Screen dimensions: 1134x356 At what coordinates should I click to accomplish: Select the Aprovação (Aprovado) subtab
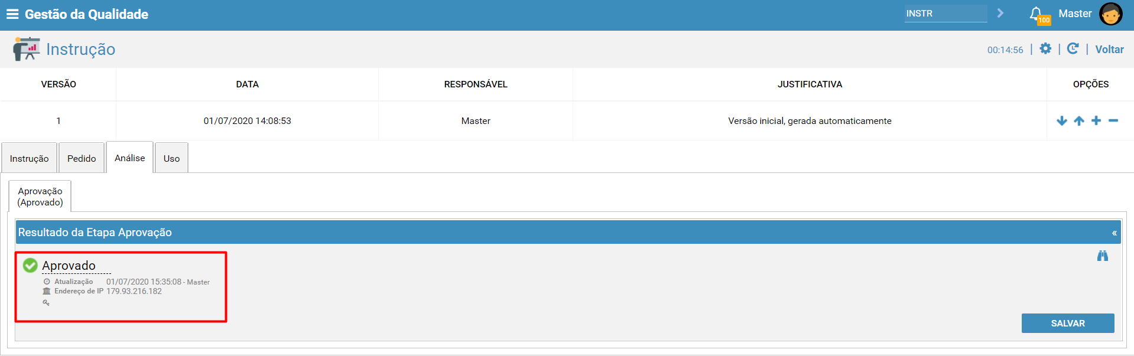(40, 197)
